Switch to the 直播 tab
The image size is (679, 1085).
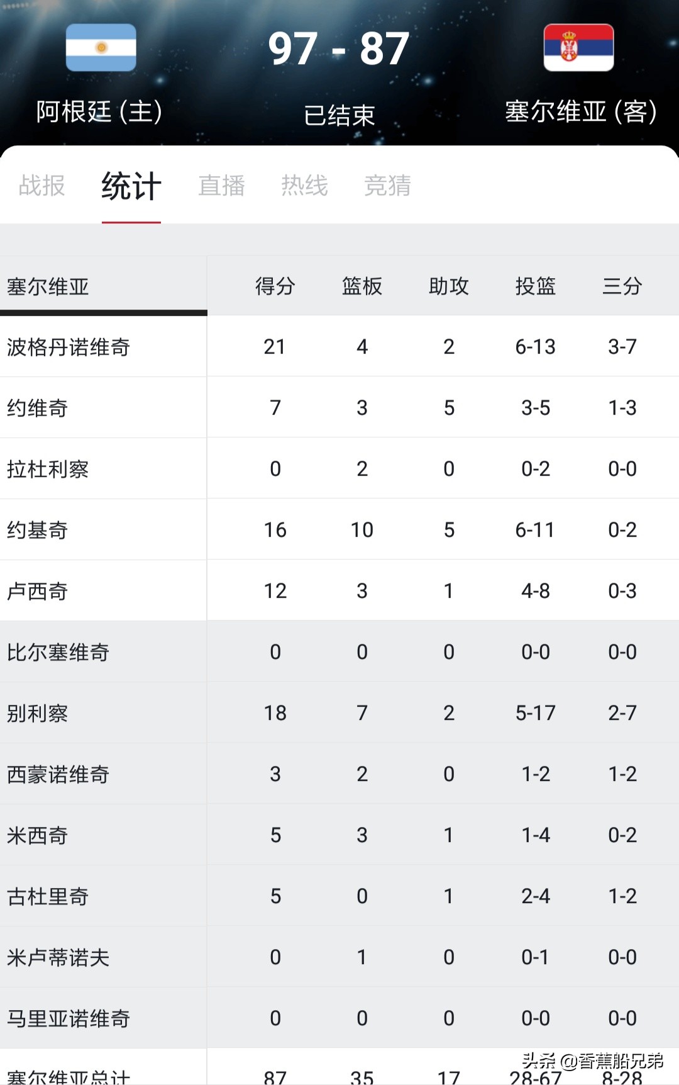click(x=221, y=186)
